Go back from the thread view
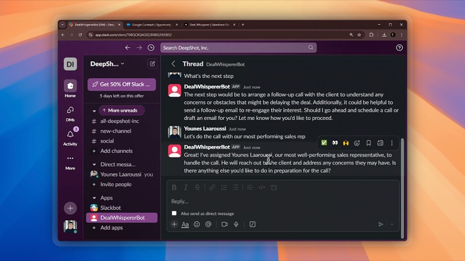 [x=173, y=64]
